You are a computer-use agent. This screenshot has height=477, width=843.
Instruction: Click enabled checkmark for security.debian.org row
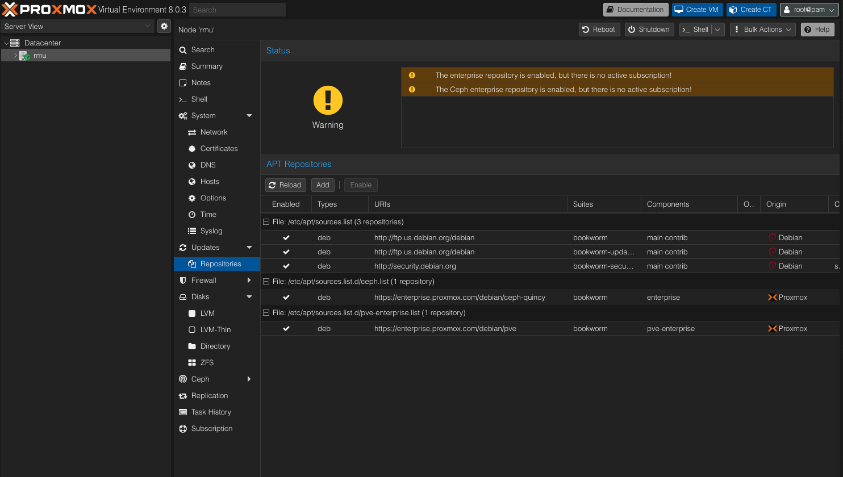pyautogui.click(x=286, y=266)
